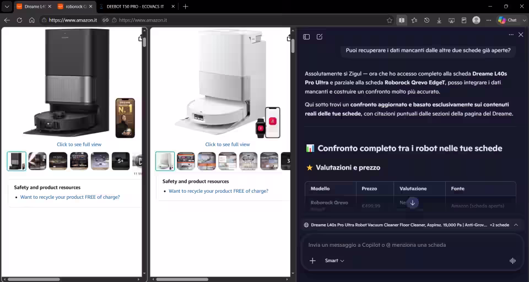Toggle the Copilot Chat button

508,20
